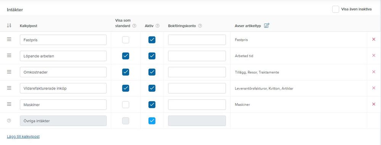The height and width of the screenshot is (145, 381).
Task: Uncheck Visa som standard for Vidarefakturerade inköp
Action: (x=125, y=88)
